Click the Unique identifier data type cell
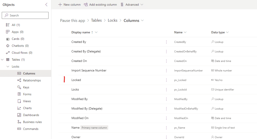Screen dimensions: 257x139 [223, 90]
